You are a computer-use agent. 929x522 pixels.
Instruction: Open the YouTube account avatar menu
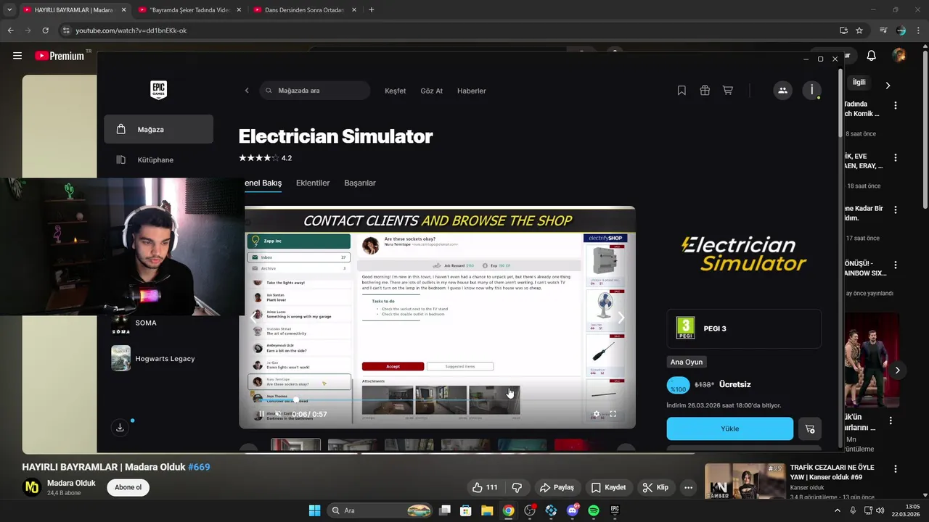point(899,56)
